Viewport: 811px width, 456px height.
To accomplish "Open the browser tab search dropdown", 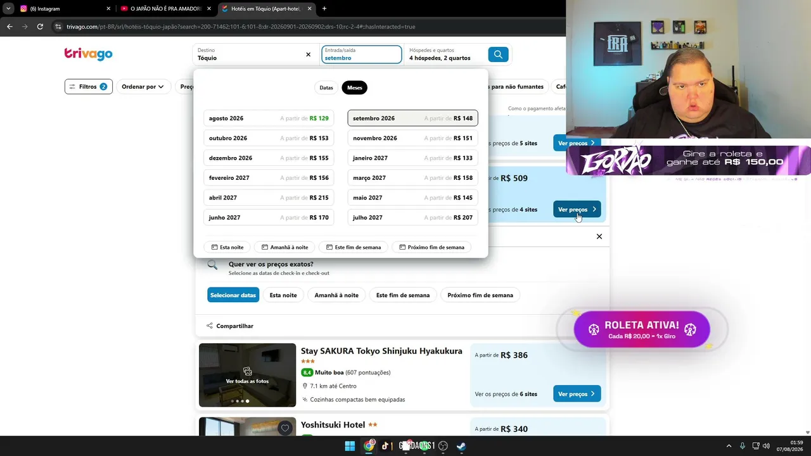I will point(8,9).
